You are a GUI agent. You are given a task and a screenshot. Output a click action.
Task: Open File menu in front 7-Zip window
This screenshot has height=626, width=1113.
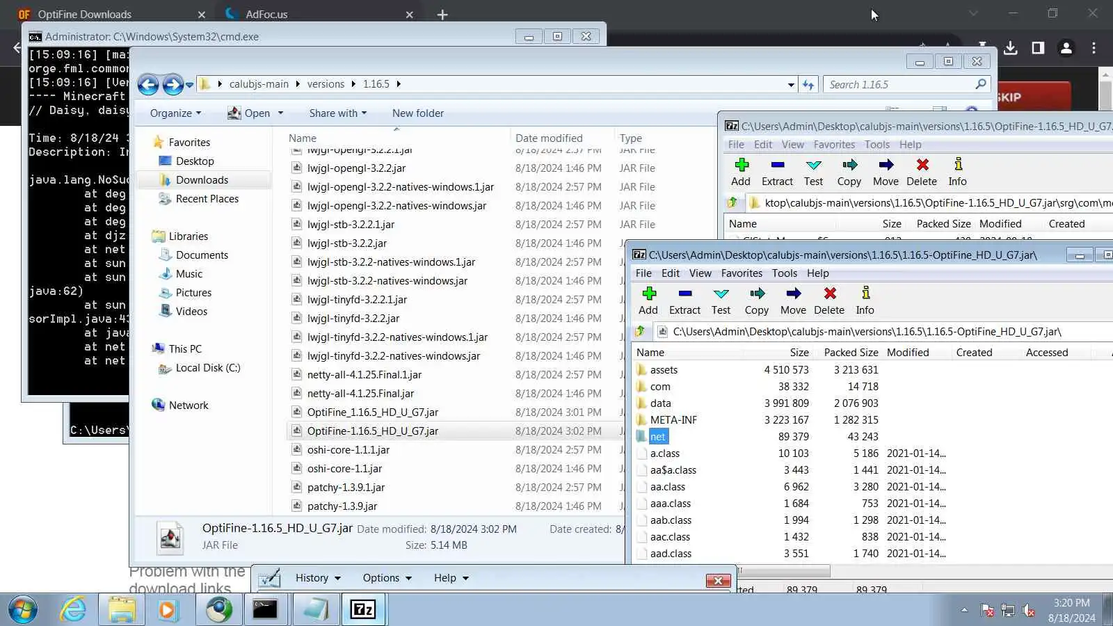643,273
